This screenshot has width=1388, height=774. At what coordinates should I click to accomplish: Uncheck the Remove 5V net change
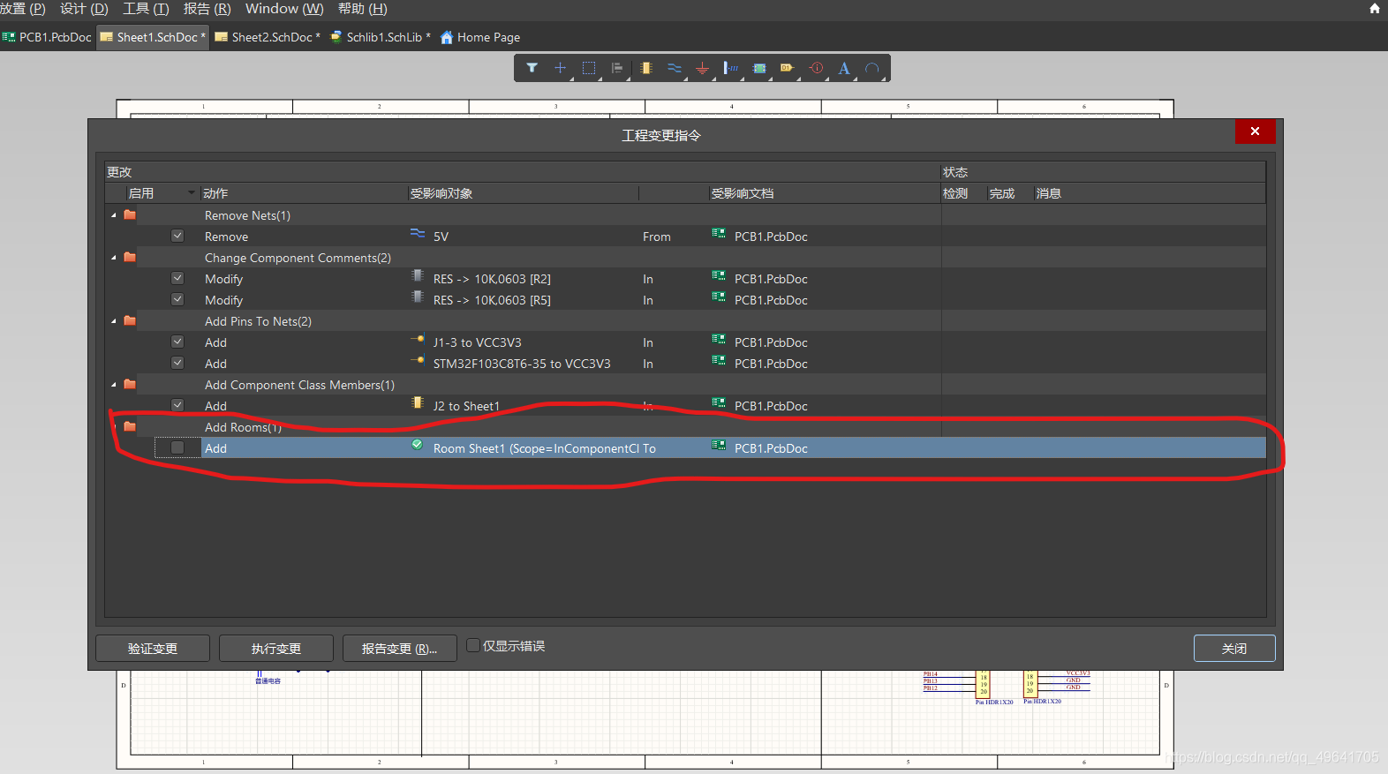point(177,236)
